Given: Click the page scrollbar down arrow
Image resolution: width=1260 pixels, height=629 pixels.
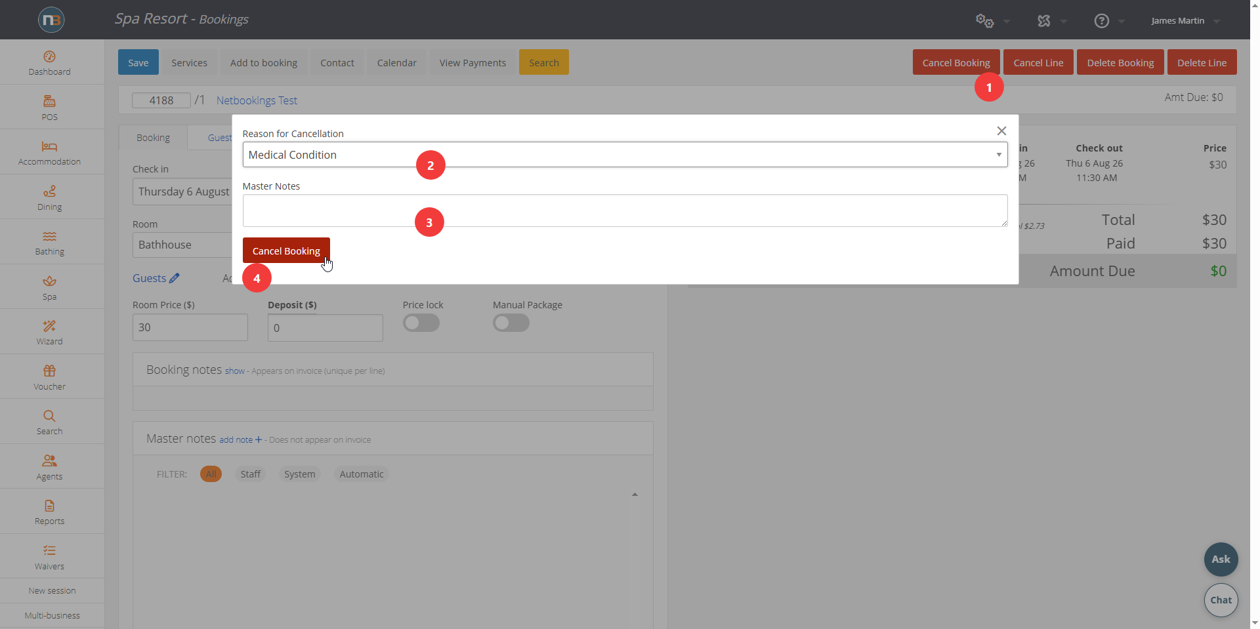Looking at the screenshot, I should [x=1255, y=622].
